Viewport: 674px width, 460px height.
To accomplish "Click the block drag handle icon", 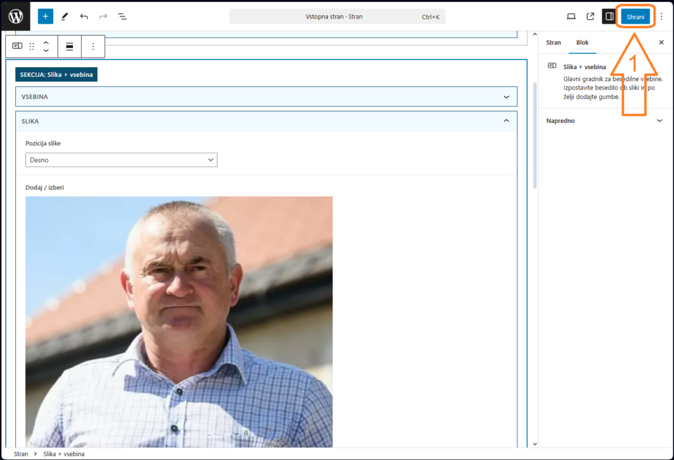I will [32, 47].
